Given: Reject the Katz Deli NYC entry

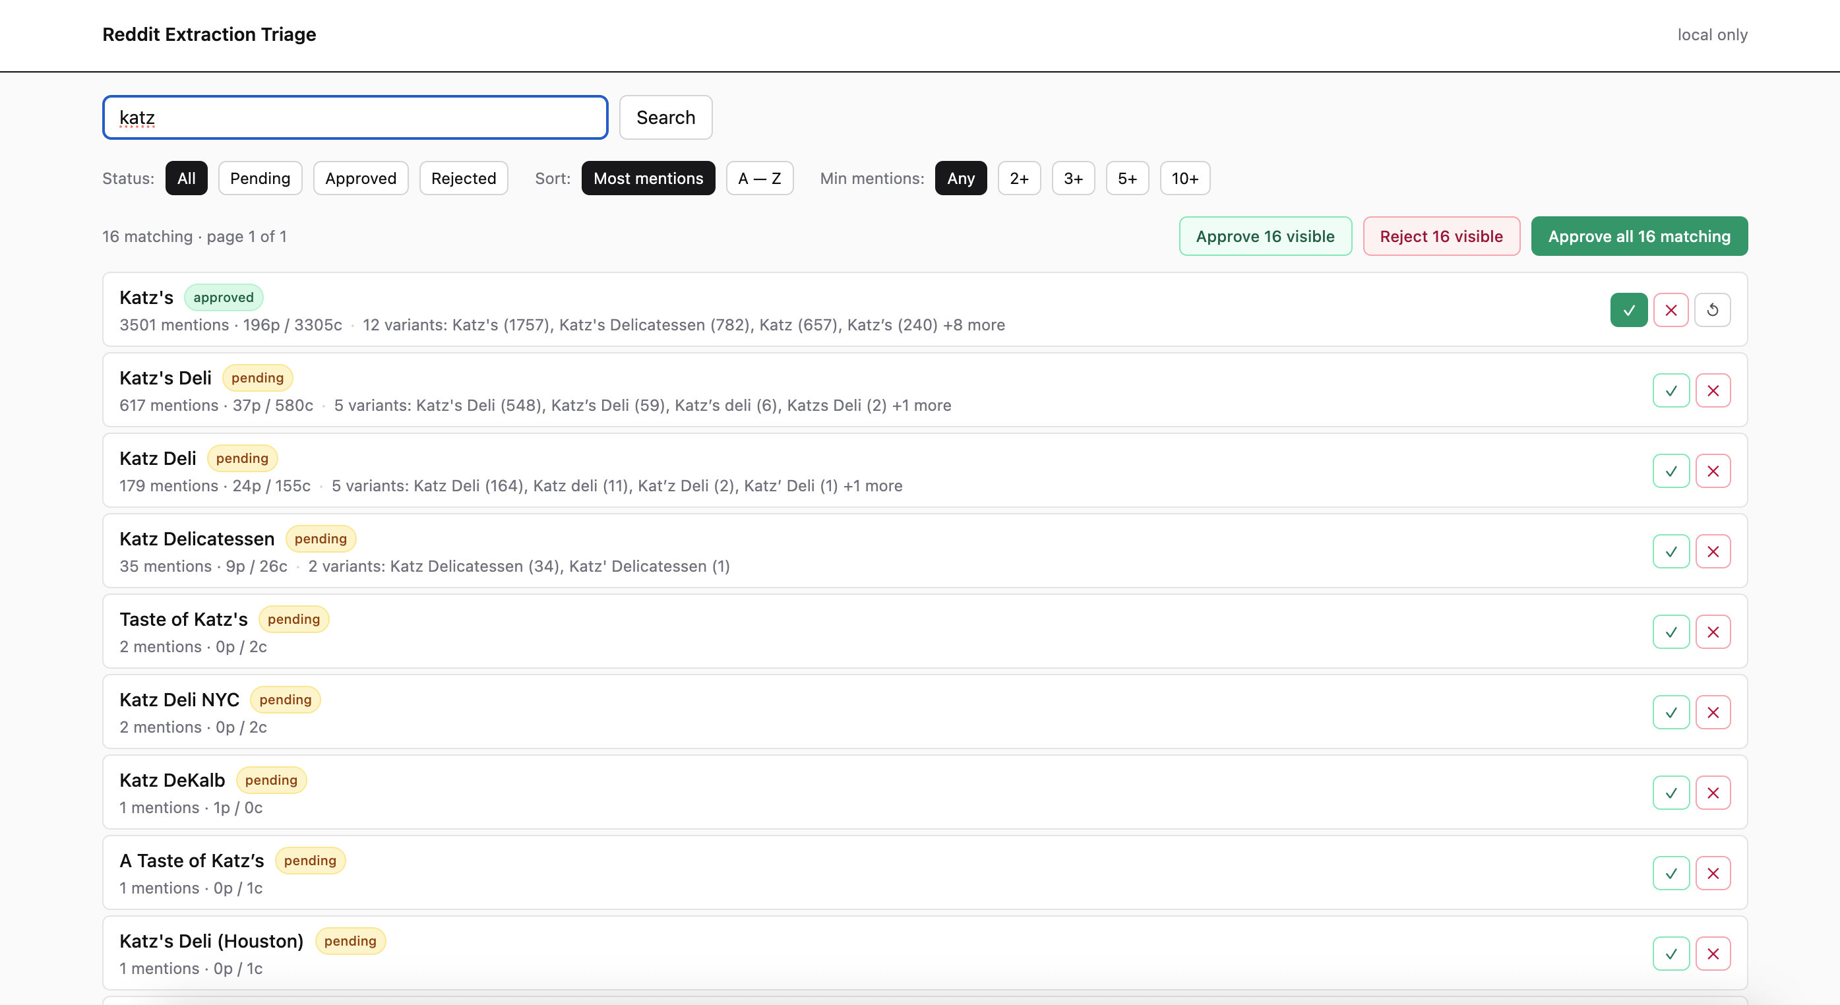Looking at the screenshot, I should pyautogui.click(x=1713, y=712).
